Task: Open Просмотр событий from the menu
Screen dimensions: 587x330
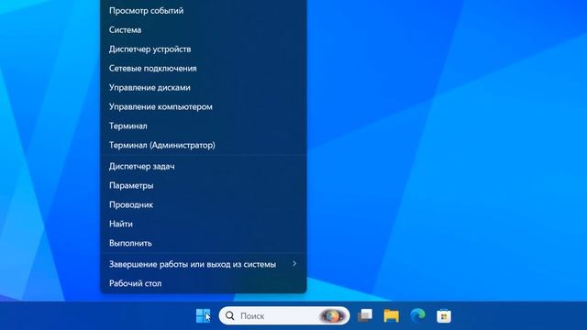Action: coord(204,11)
